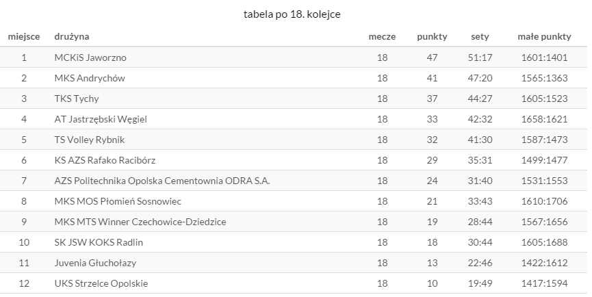Select KS AZS Rafako Racibórz
The image size is (592, 297).
pos(105,160)
